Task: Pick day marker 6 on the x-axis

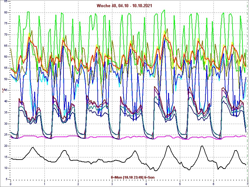Action: [214, 184]
